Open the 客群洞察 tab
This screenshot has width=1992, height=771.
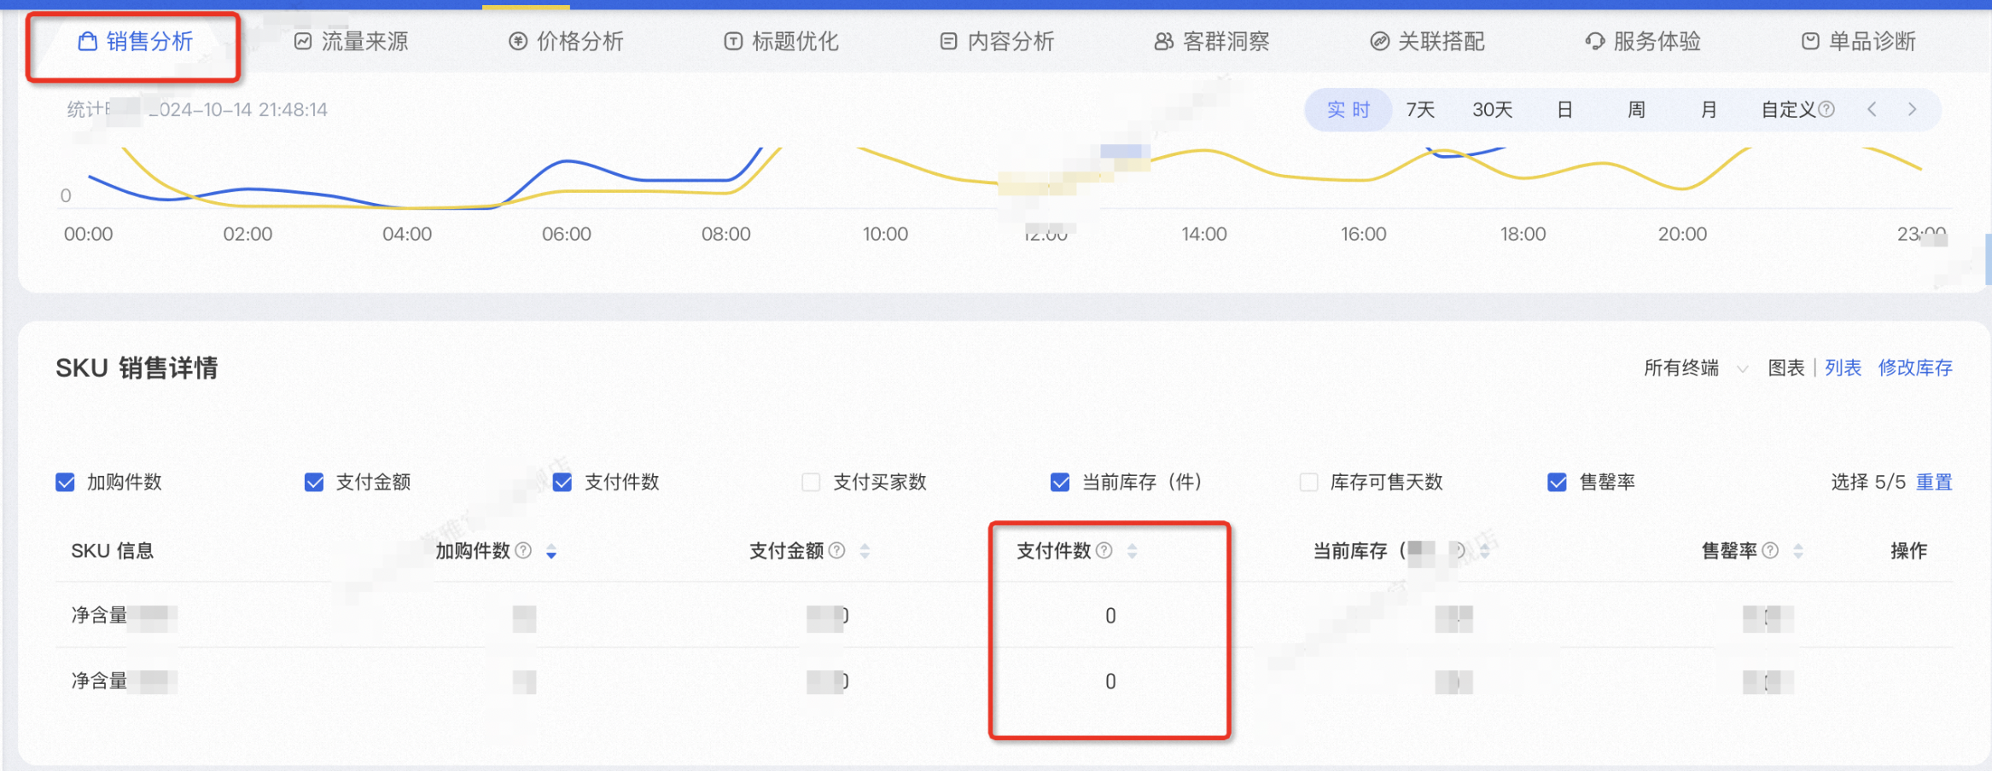[x=1212, y=42]
